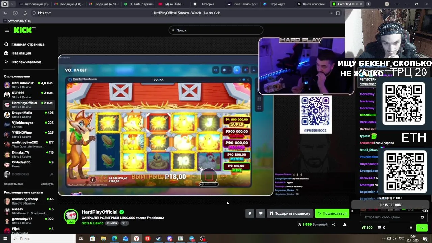Click the green Подписаться button
This screenshot has height=243, width=432.
(x=332, y=213)
